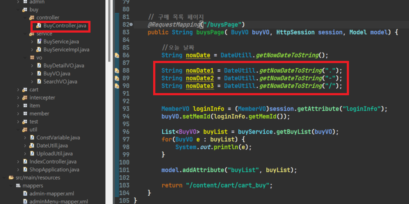Collapse the util package node
Screen dimensions: 409x204
(18, 130)
